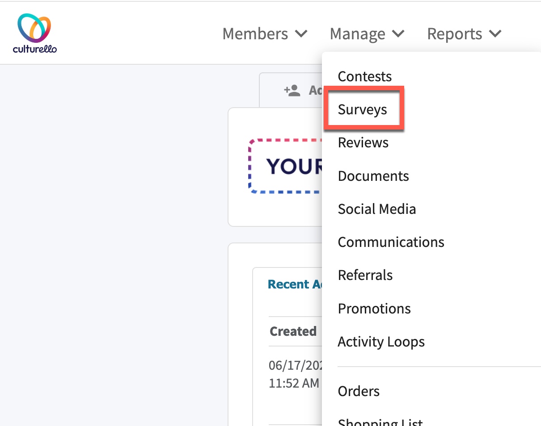Viewport: 541px width, 426px height.
Task: Go to Social Media
Action: (377, 209)
